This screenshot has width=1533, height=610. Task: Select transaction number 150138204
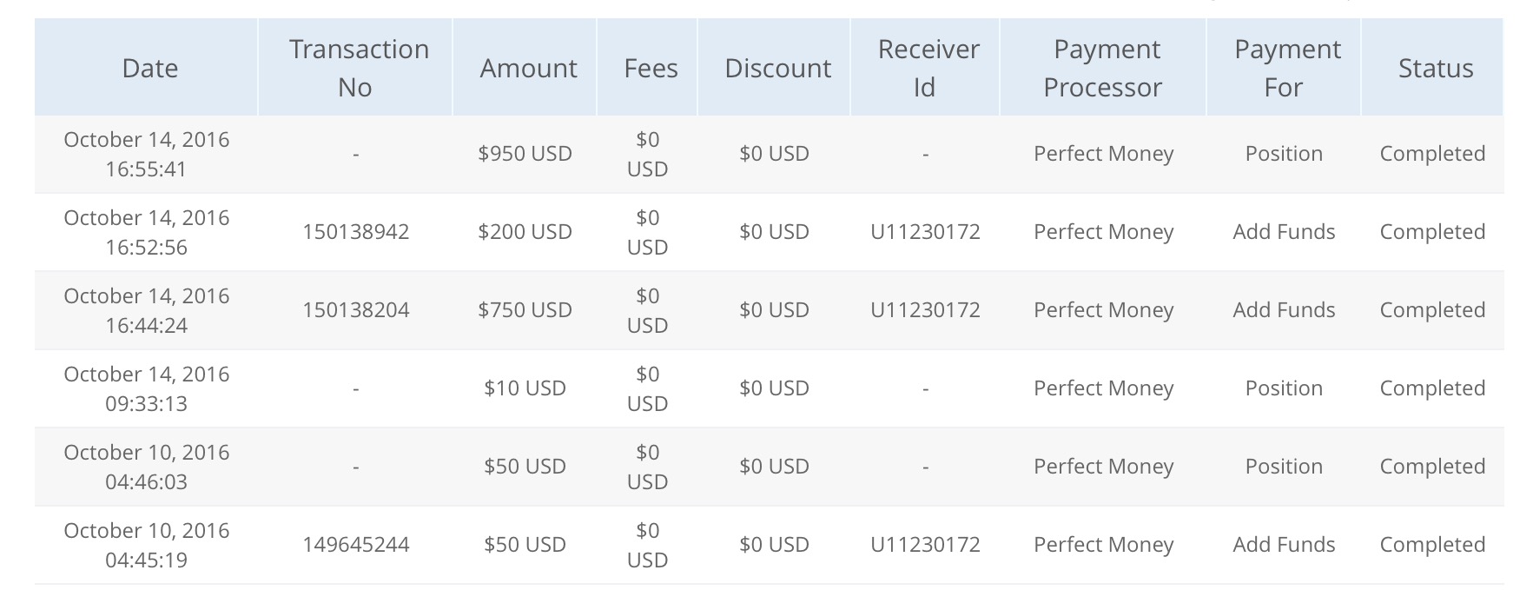[x=356, y=310]
